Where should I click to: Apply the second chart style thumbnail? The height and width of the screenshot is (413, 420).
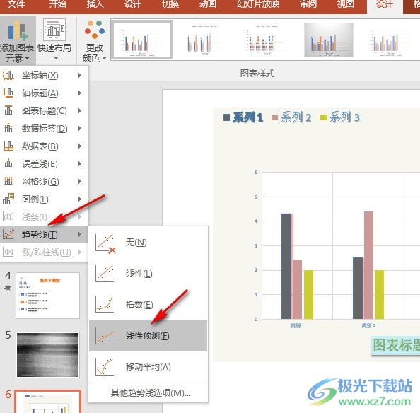point(204,40)
